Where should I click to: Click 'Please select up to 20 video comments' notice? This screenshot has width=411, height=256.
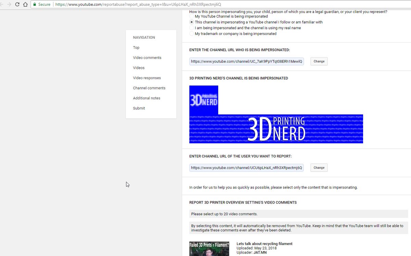click(x=299, y=214)
